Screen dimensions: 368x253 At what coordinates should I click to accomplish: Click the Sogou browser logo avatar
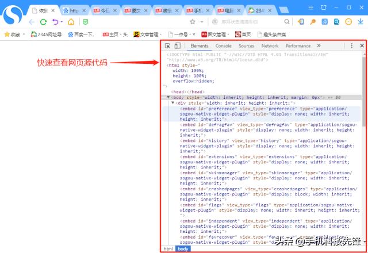[13, 16]
